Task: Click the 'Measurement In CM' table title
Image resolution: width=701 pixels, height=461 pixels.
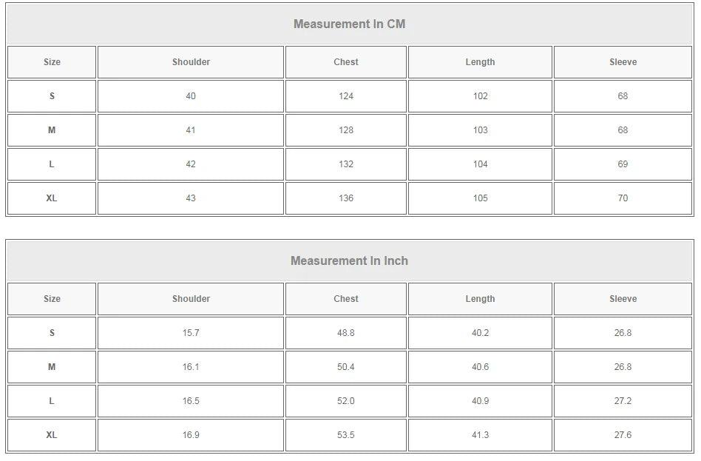Action: [349, 24]
